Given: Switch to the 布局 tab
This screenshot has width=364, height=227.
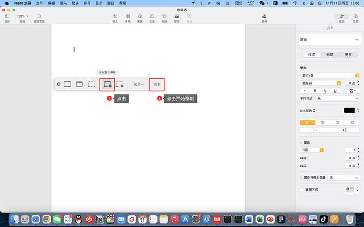Looking at the screenshot, I should (330, 54).
